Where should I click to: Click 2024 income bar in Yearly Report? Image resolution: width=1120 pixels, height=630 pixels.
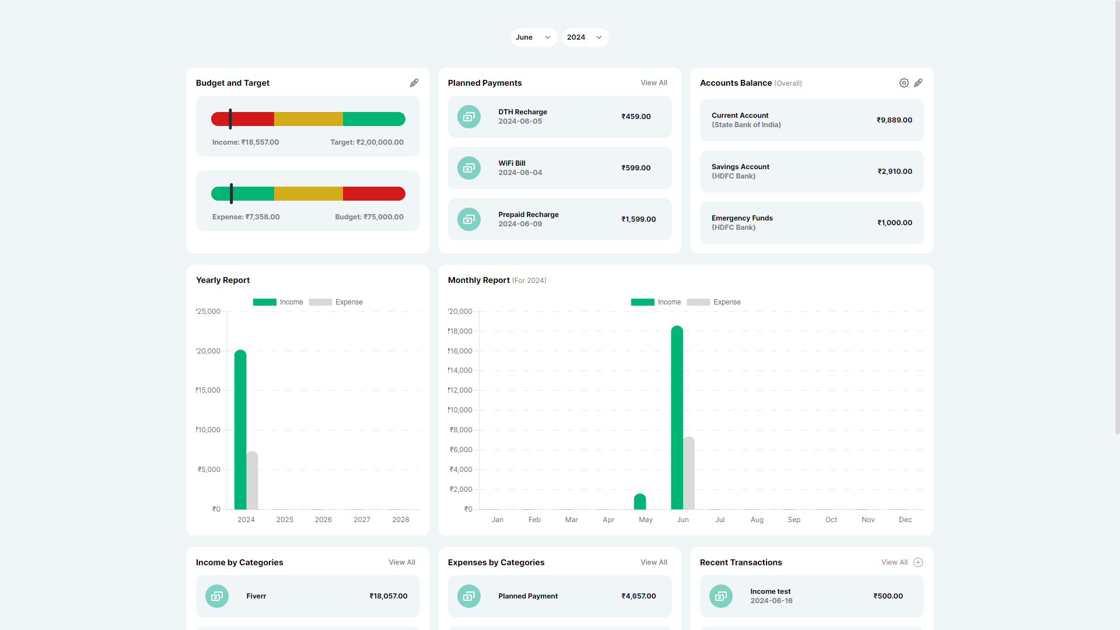click(x=240, y=430)
